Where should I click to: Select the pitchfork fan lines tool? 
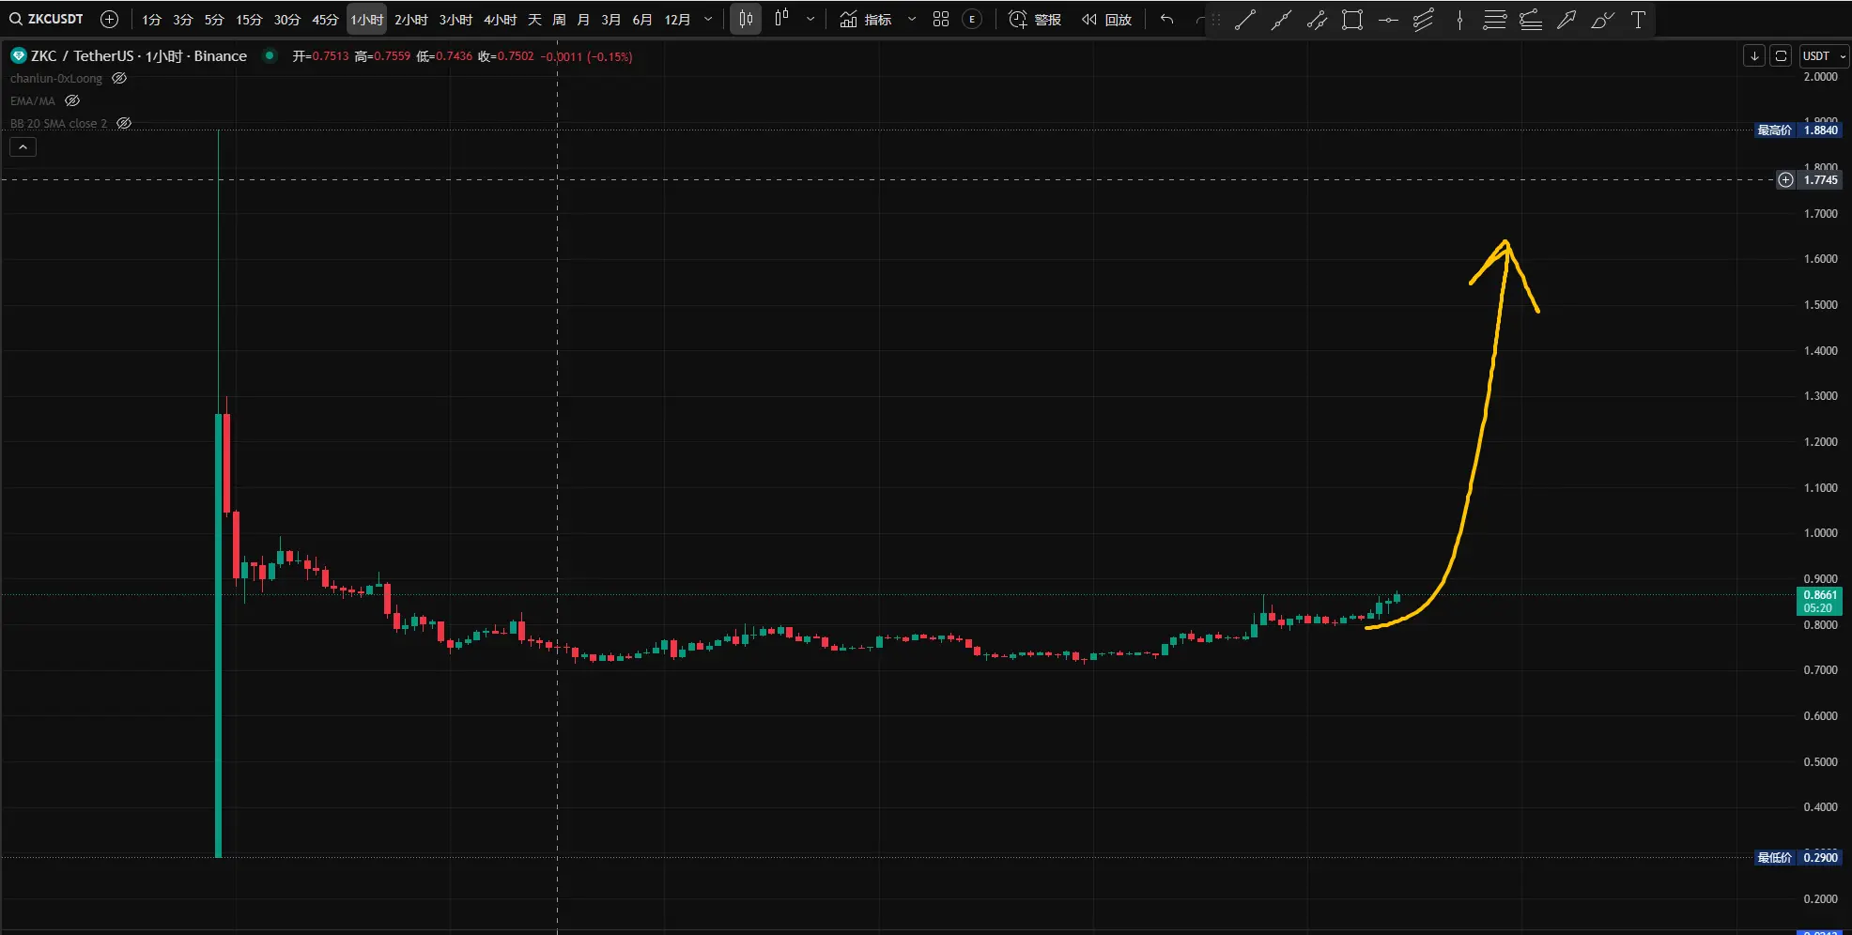[x=1424, y=20]
